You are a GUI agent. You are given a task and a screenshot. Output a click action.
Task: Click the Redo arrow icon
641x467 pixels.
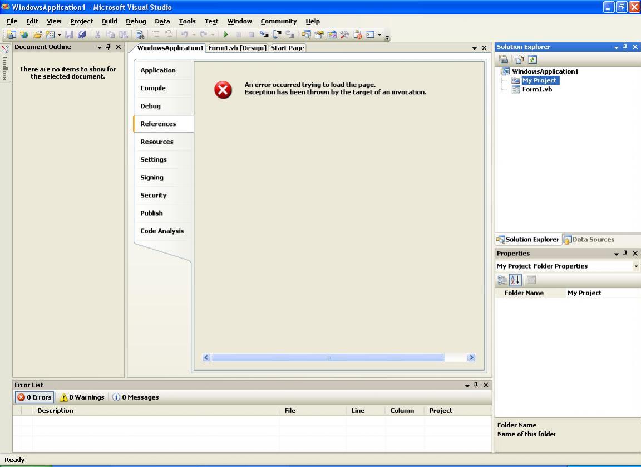pos(203,35)
